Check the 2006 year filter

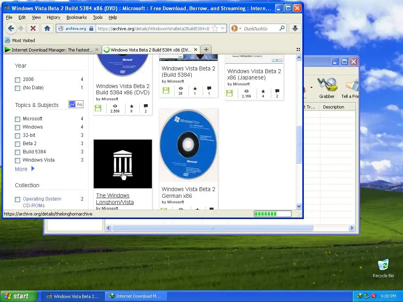[17, 80]
